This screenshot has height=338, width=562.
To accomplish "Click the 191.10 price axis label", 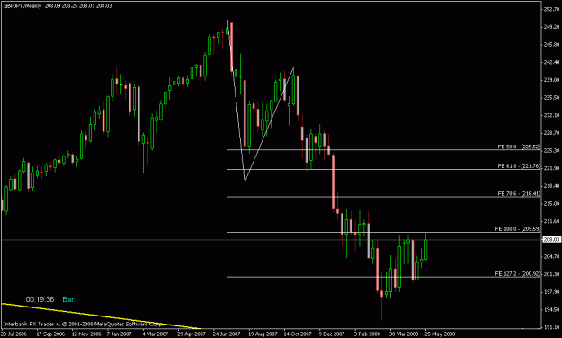I will [x=551, y=327].
